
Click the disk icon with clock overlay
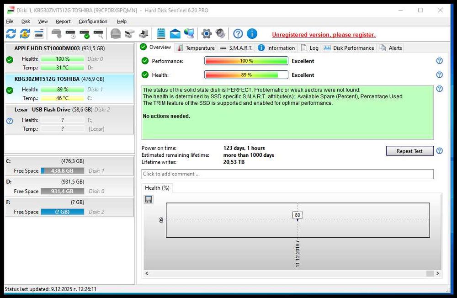point(70,34)
